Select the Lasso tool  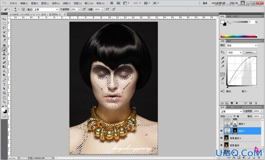click(x=4, y=28)
